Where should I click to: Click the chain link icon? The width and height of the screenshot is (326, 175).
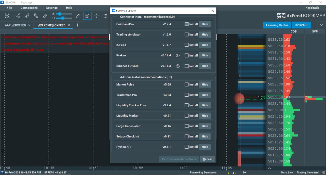(x=45, y=16)
